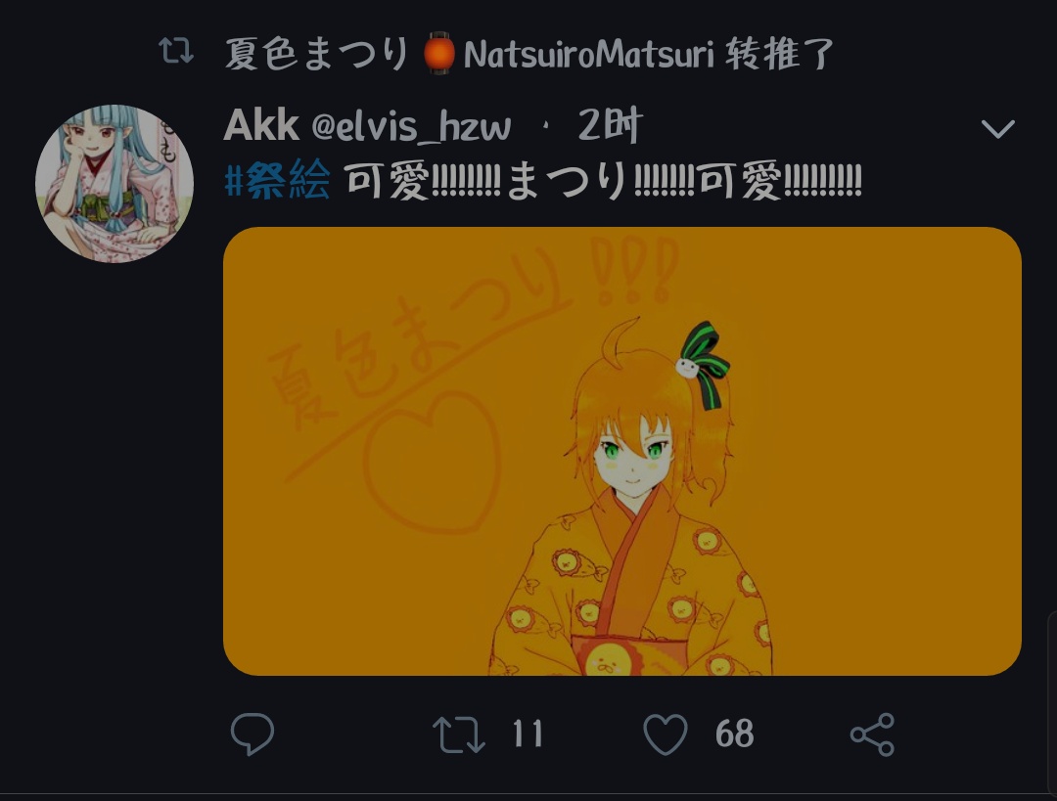The width and height of the screenshot is (1057, 801).
Task: Click the girl's green striped hair ribbon
Action: [x=703, y=365]
